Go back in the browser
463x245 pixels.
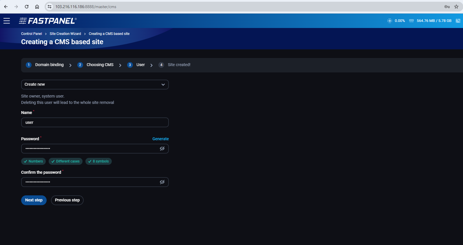pyautogui.click(x=6, y=7)
